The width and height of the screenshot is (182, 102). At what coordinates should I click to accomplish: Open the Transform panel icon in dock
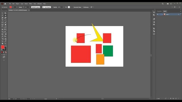click(x=154, y=34)
